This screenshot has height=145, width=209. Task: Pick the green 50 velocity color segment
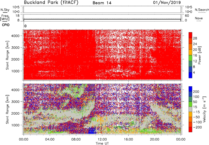190,104
